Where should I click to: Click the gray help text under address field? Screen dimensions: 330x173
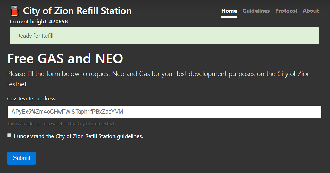[x=61, y=123]
